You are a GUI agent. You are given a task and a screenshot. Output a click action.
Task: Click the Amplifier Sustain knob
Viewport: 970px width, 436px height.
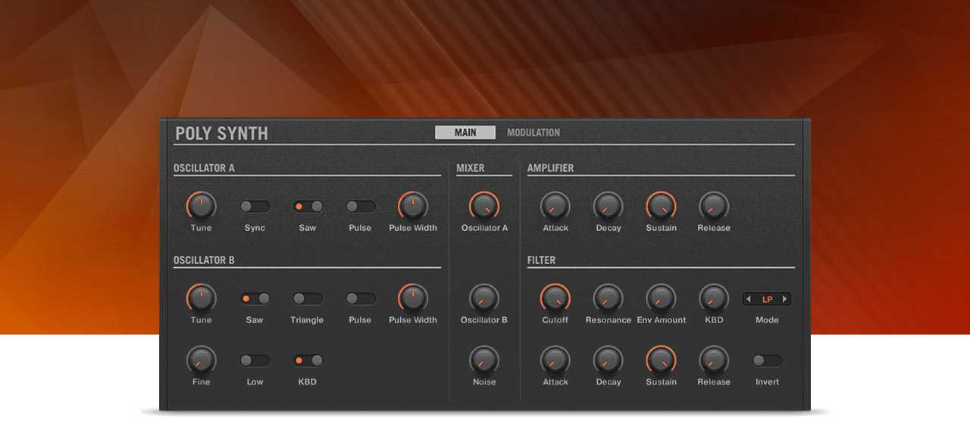pos(661,206)
